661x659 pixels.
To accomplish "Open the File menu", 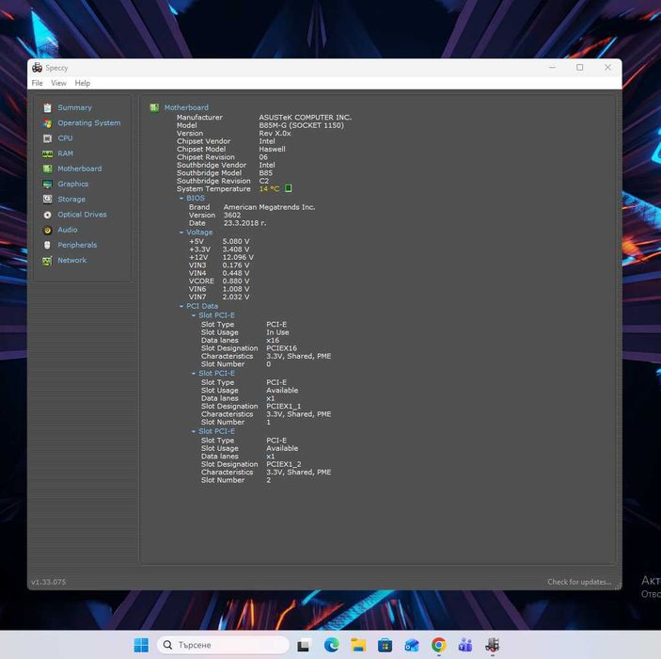I will 37,83.
